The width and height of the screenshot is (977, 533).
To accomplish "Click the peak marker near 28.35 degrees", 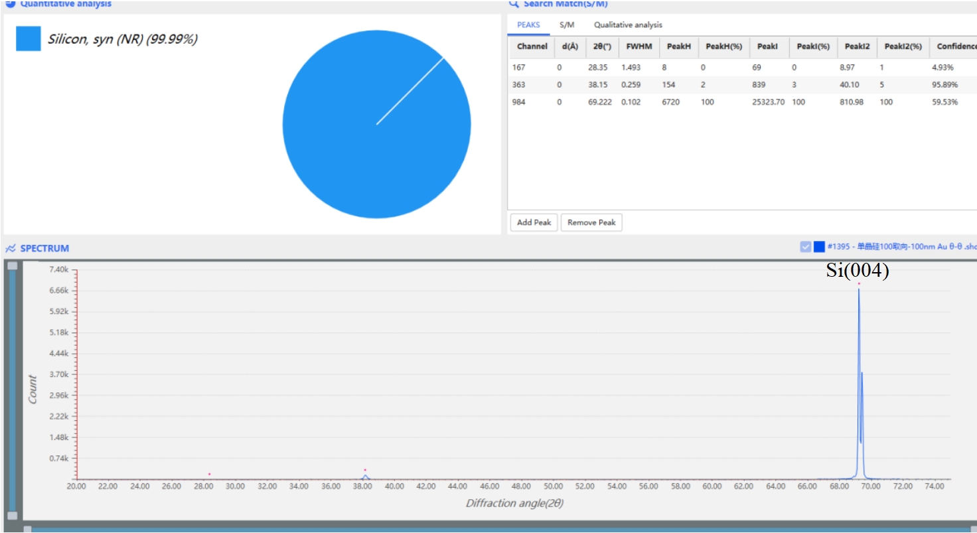I will [209, 474].
